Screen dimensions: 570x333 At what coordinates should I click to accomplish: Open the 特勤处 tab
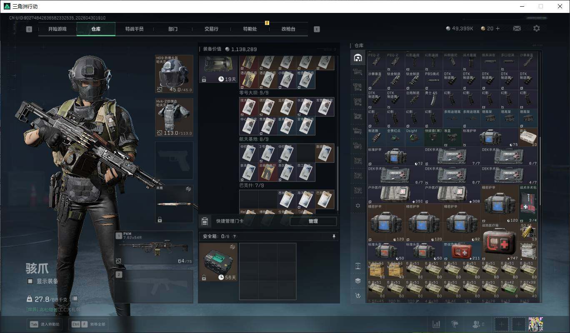[250, 29]
